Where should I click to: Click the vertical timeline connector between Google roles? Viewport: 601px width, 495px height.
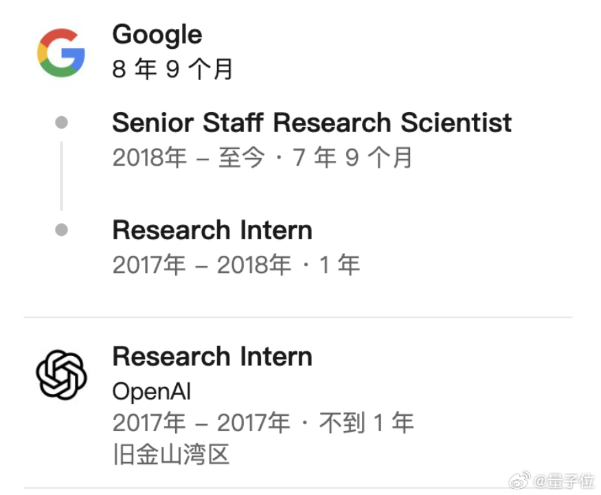tap(61, 176)
